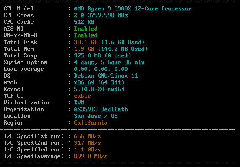Viewport: 240px width, 167px height.
Task: Click the 'Load average' label
Action: (23, 69)
